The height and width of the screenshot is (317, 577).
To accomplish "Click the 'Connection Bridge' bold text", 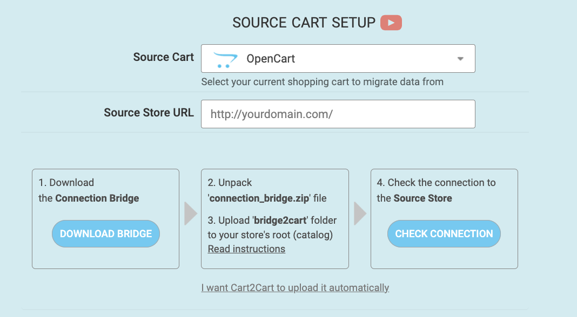I will pyautogui.click(x=97, y=198).
